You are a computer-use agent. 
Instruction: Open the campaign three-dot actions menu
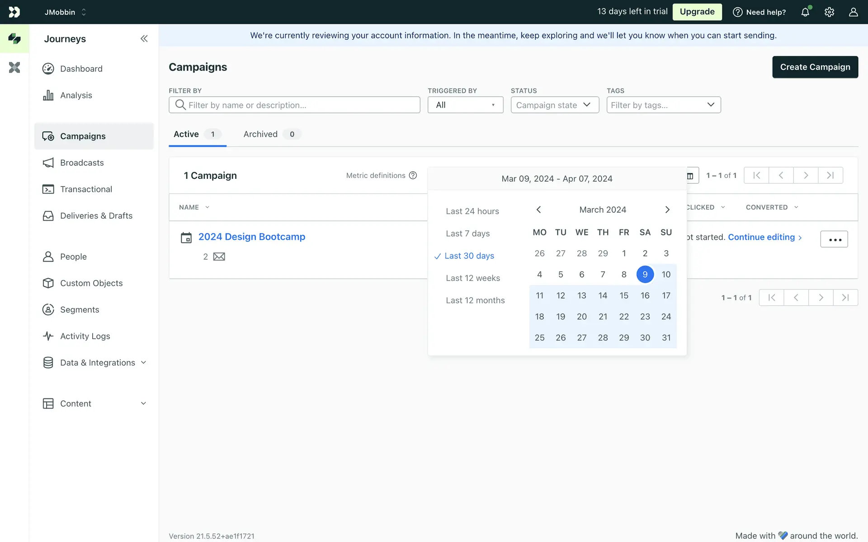coord(834,239)
